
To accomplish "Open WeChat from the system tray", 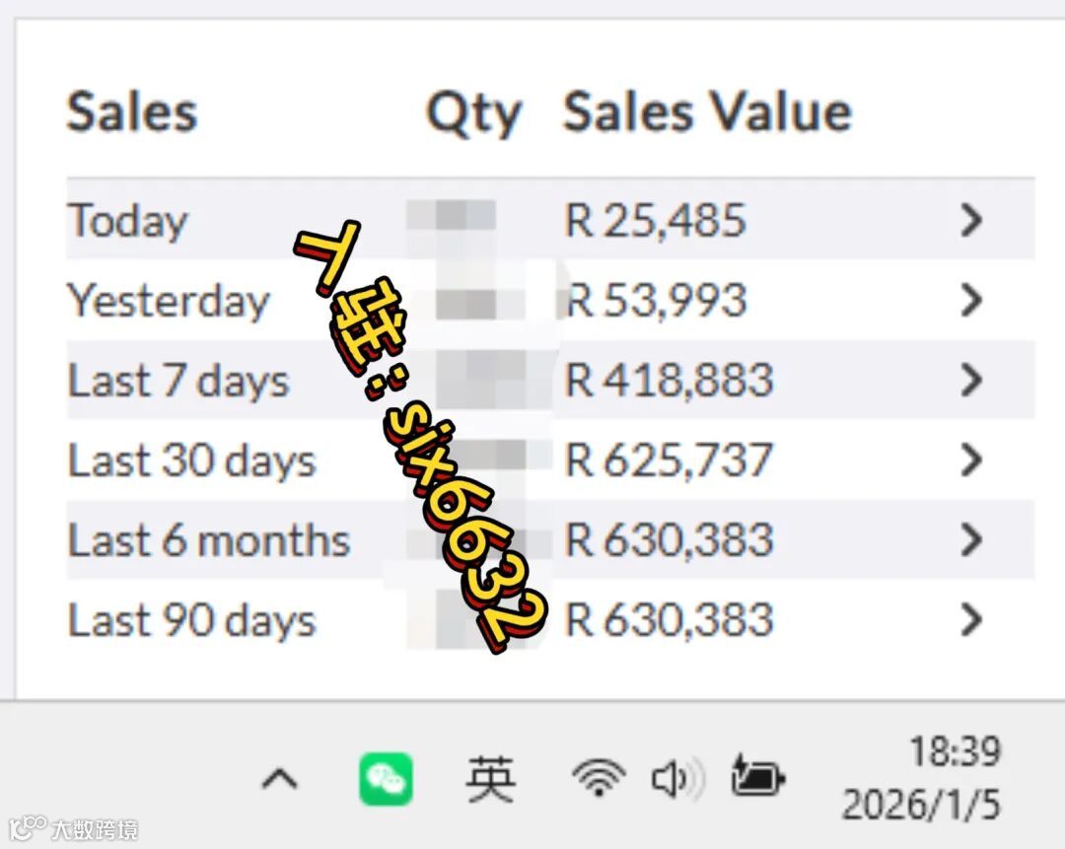I will 386,779.
